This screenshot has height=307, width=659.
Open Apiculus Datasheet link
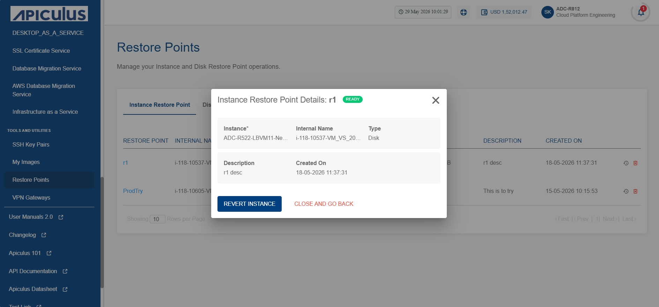tap(33, 289)
